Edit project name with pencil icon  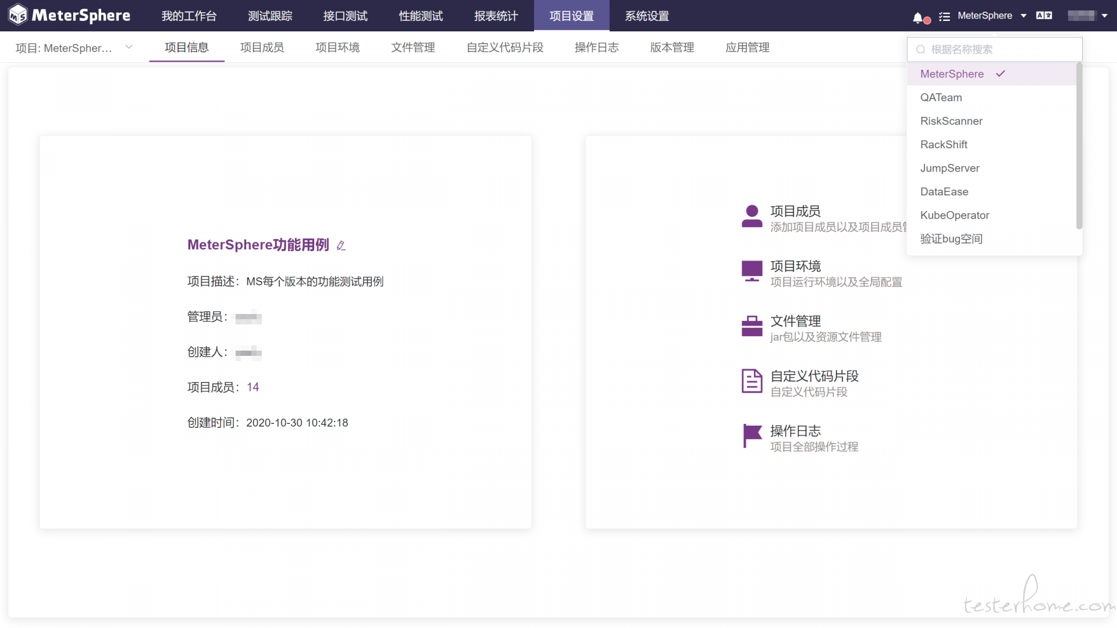341,245
